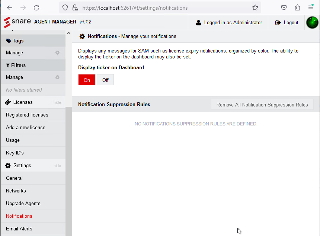Open Manage under Filters

click(33, 77)
